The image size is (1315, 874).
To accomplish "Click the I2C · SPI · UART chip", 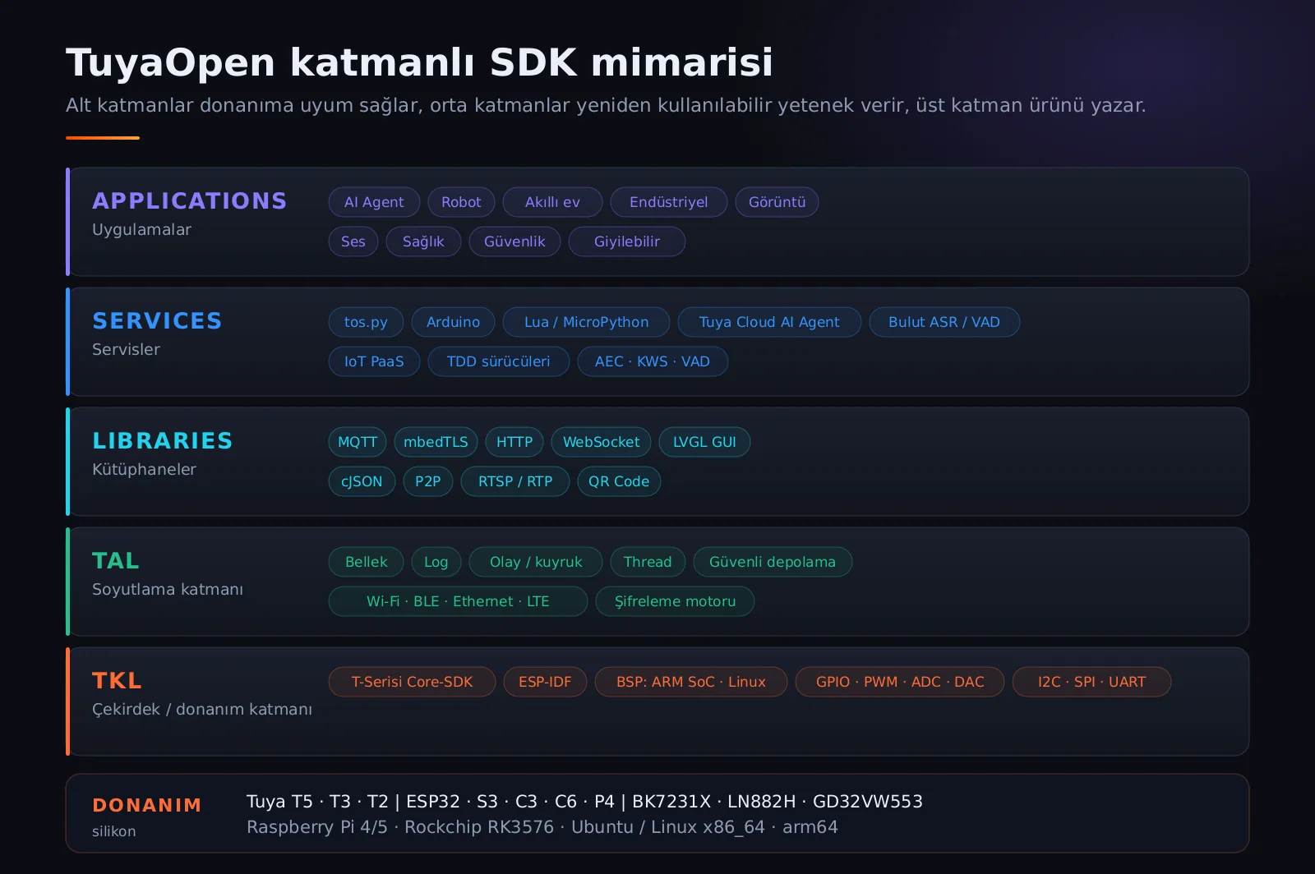I will [x=1091, y=682].
